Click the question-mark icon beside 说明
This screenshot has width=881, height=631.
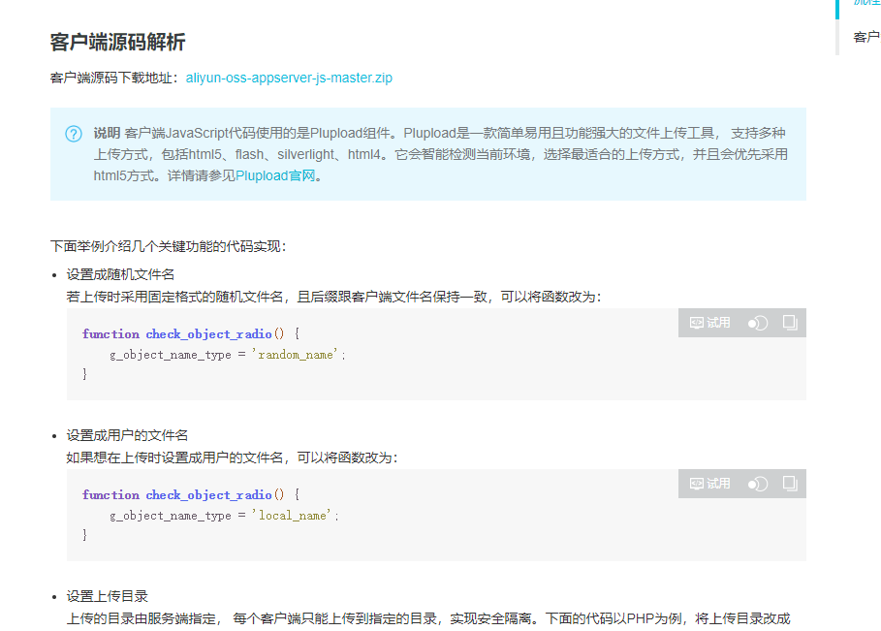pos(73,133)
